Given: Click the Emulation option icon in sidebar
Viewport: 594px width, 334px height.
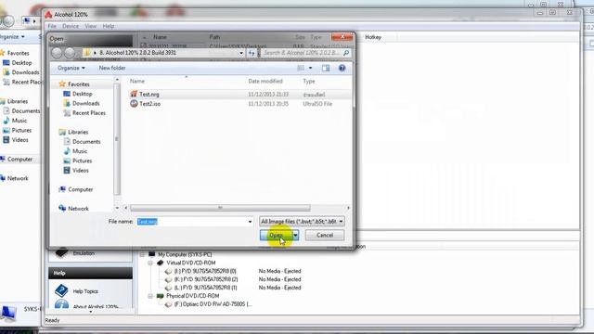Looking at the screenshot, I should (x=61, y=252).
